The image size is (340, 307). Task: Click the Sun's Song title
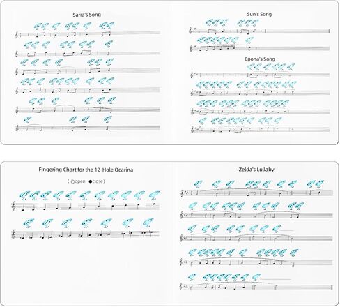[259, 14]
